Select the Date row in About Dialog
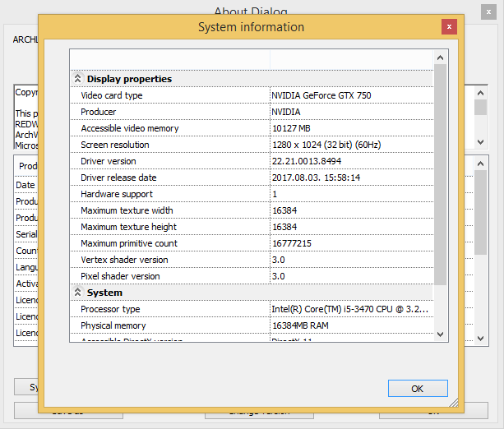 pyautogui.click(x=25, y=185)
